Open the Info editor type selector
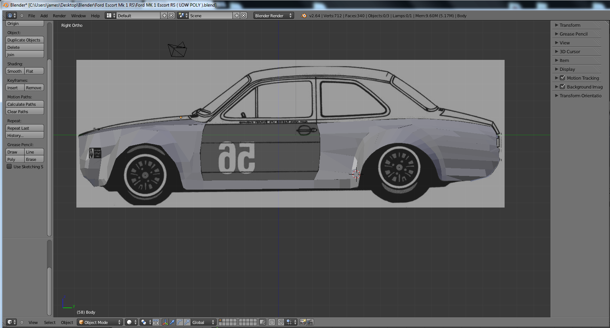The width and height of the screenshot is (610, 328). (11, 15)
